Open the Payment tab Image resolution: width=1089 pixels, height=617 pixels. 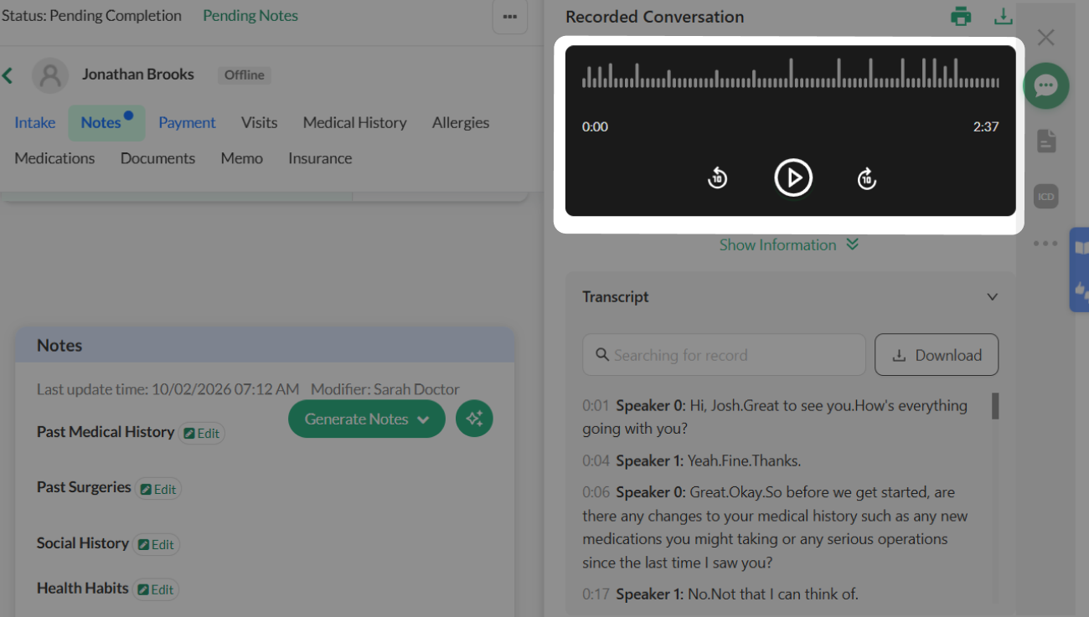(187, 122)
